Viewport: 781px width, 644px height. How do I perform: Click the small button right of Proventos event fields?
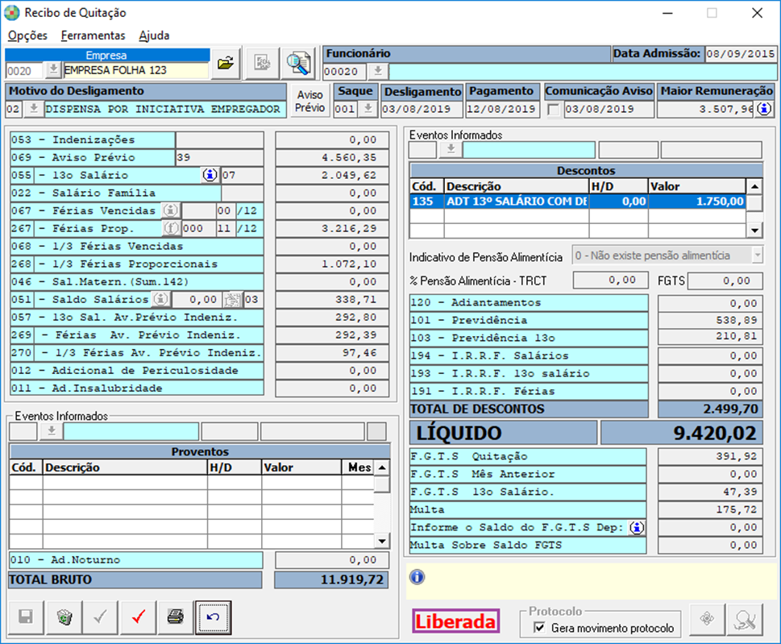[376, 431]
